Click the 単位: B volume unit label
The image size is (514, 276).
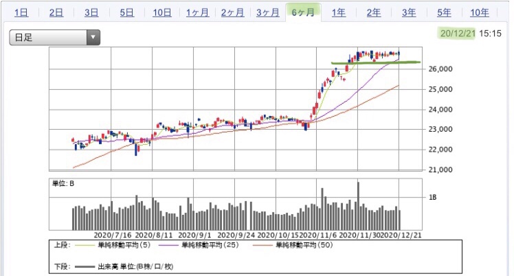pyautogui.click(x=63, y=184)
